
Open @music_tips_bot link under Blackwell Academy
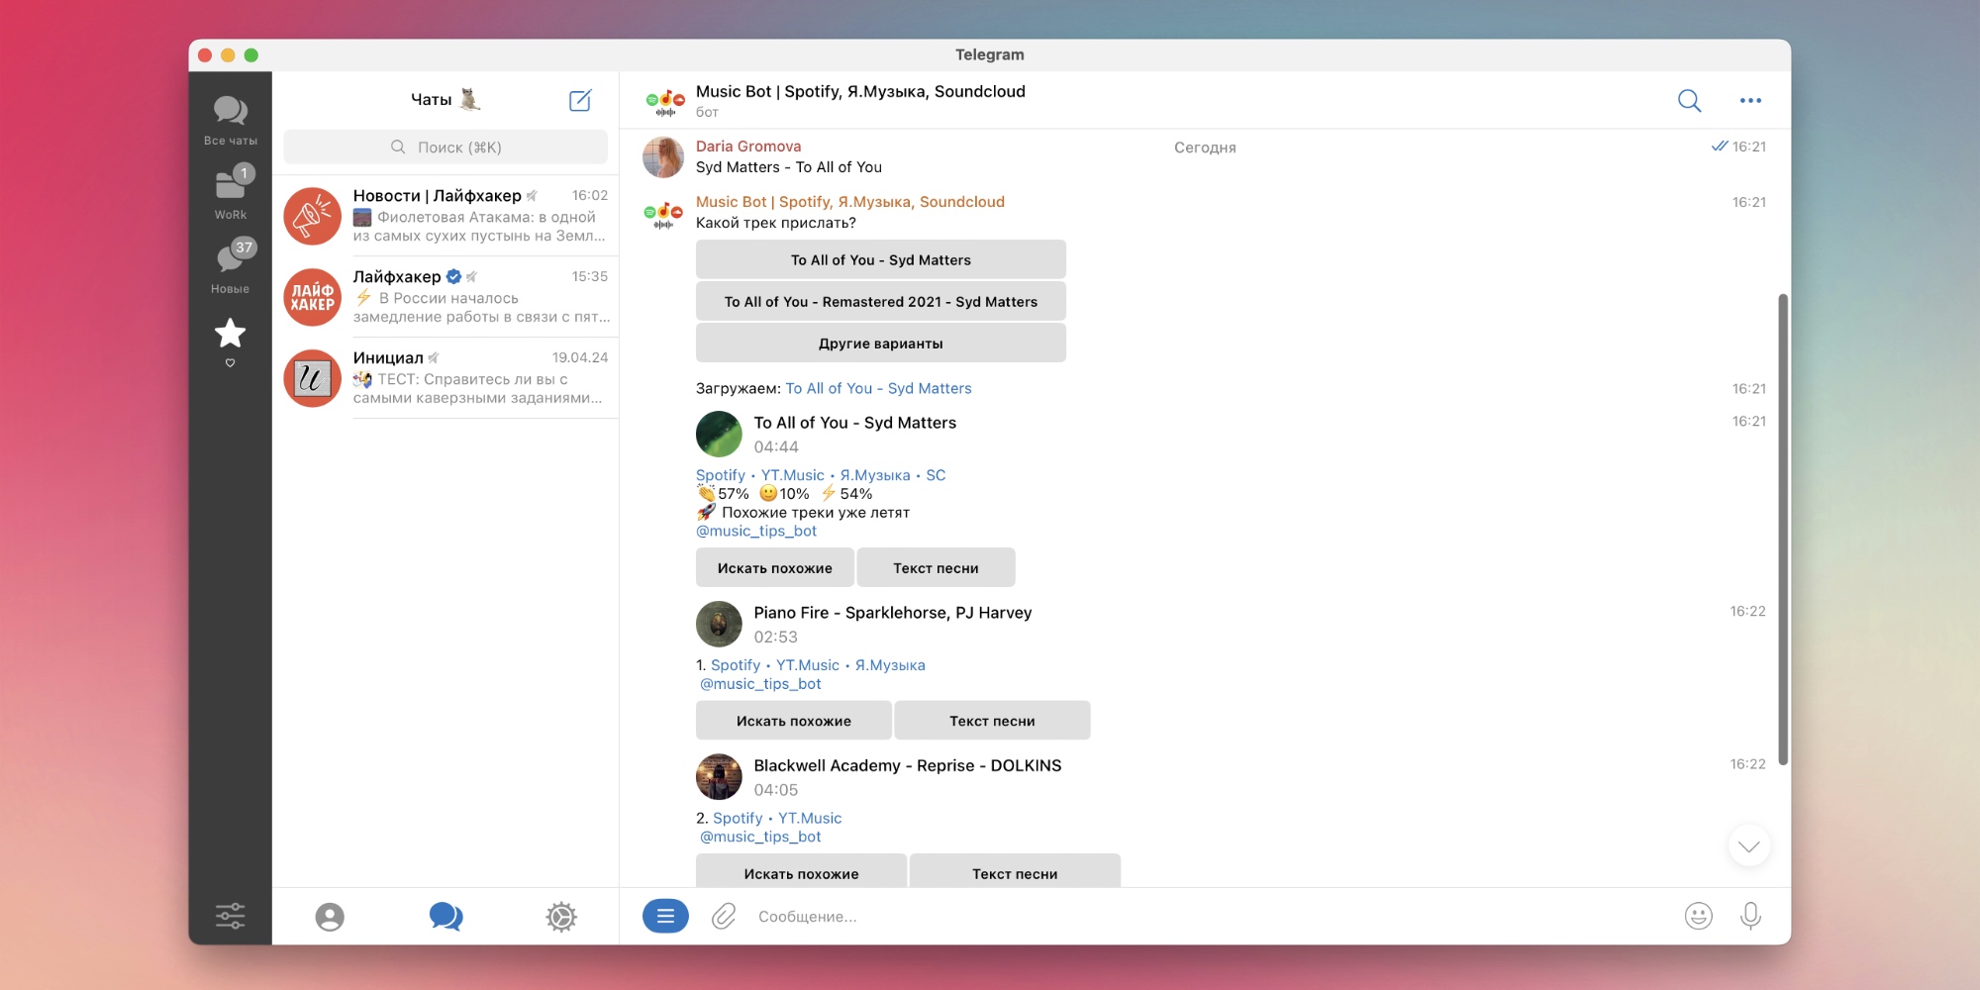click(x=760, y=837)
